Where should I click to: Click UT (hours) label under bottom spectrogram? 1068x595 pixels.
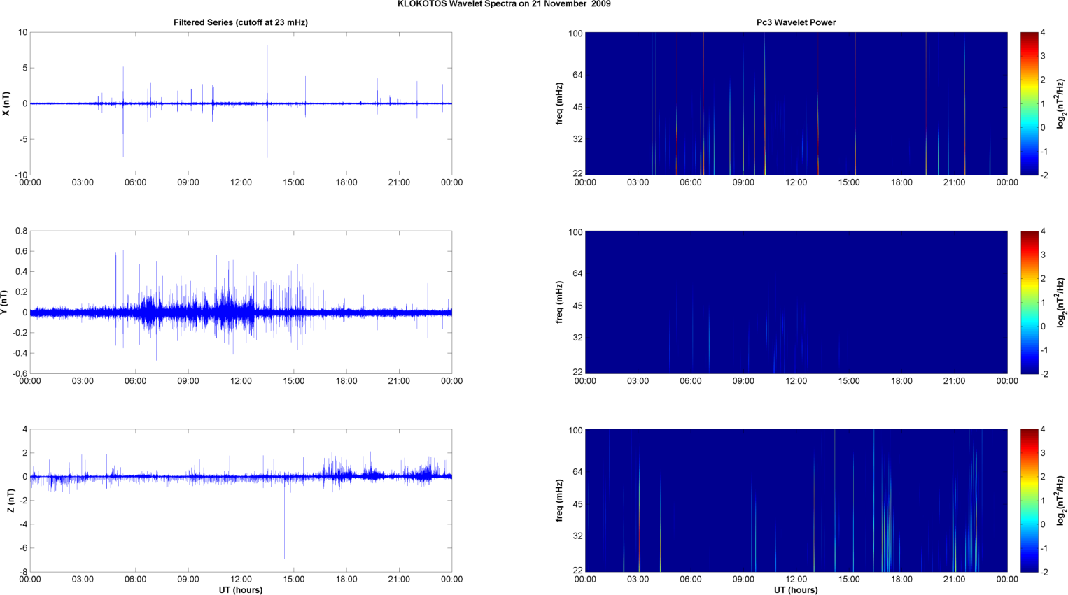pos(796,589)
